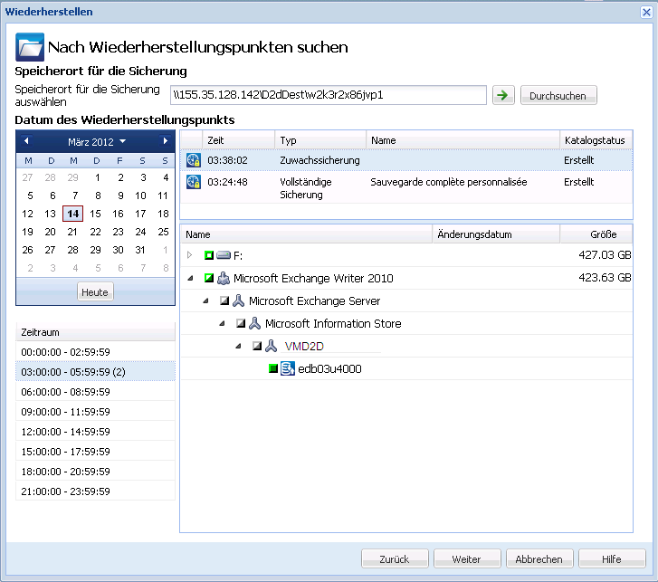The image size is (658, 582).
Task: Toggle the Microsoft Exchange Server checkbox
Action: pos(224,301)
